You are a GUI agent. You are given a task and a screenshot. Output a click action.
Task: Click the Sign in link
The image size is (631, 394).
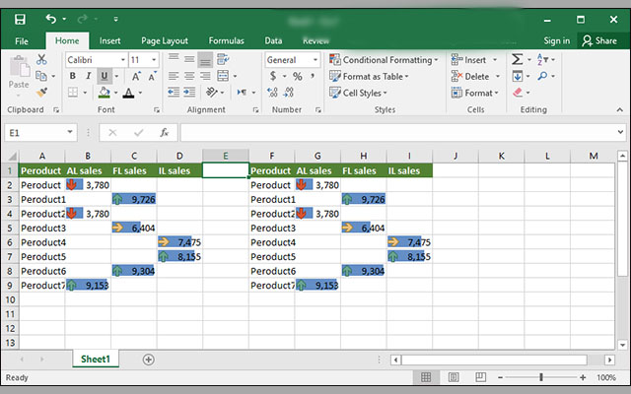click(x=556, y=40)
